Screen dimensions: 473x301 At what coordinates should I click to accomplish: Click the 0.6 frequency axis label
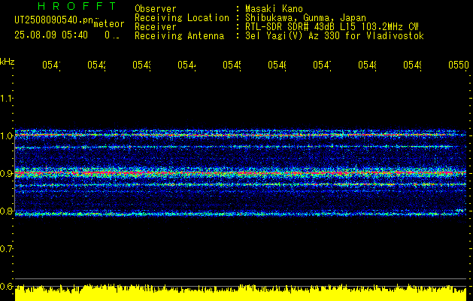coord(7,287)
